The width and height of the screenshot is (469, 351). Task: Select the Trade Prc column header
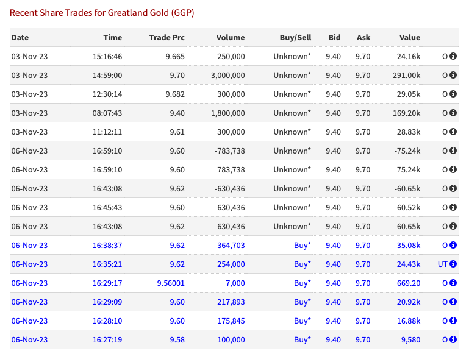167,37
